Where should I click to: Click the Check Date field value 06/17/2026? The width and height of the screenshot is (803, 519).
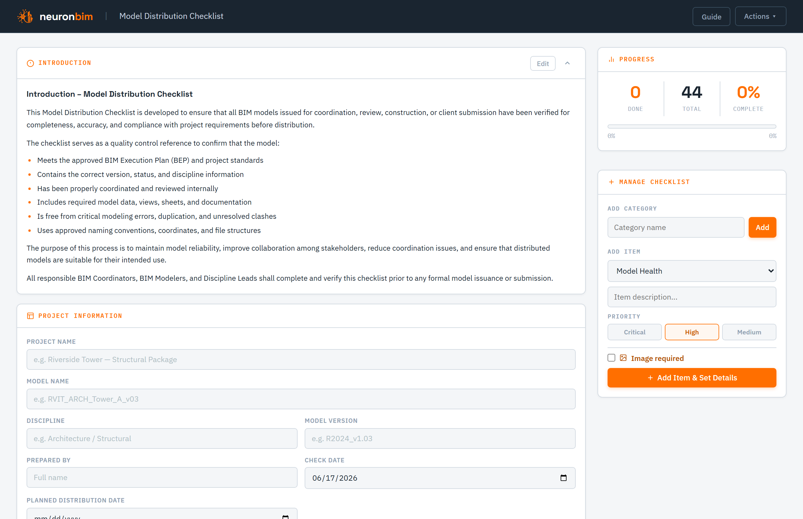click(335, 478)
